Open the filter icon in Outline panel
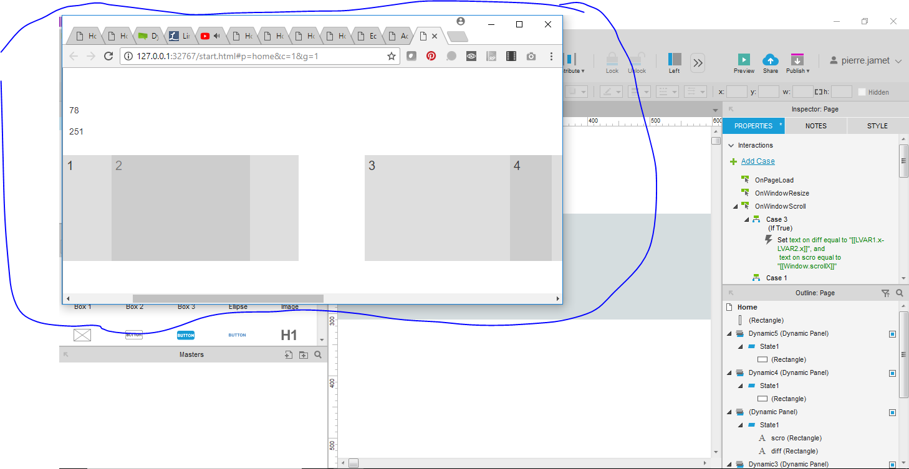The width and height of the screenshot is (909, 469). [886, 292]
